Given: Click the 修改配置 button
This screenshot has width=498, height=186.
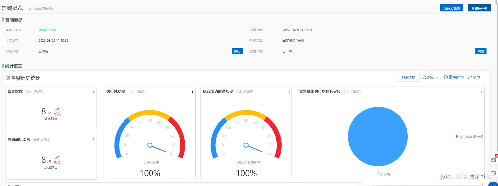Looking at the screenshot, I should point(452,8).
